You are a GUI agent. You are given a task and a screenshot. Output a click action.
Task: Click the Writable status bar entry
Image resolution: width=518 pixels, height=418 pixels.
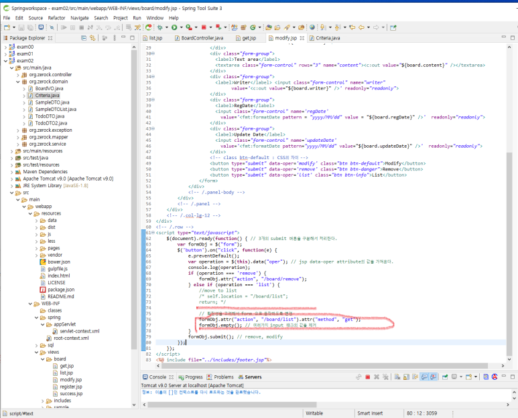(314, 413)
